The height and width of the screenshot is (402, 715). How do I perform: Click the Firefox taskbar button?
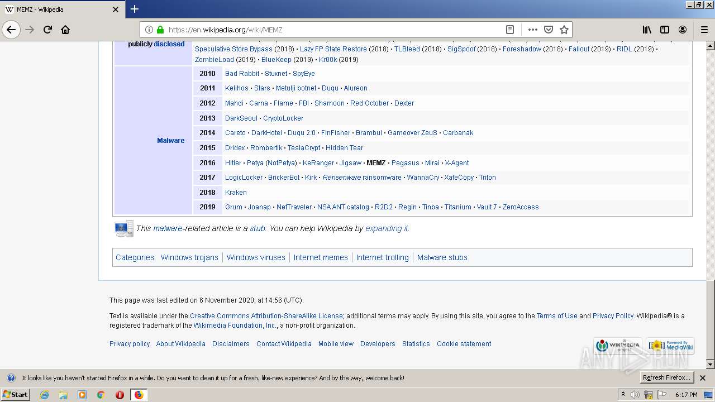pos(139,395)
